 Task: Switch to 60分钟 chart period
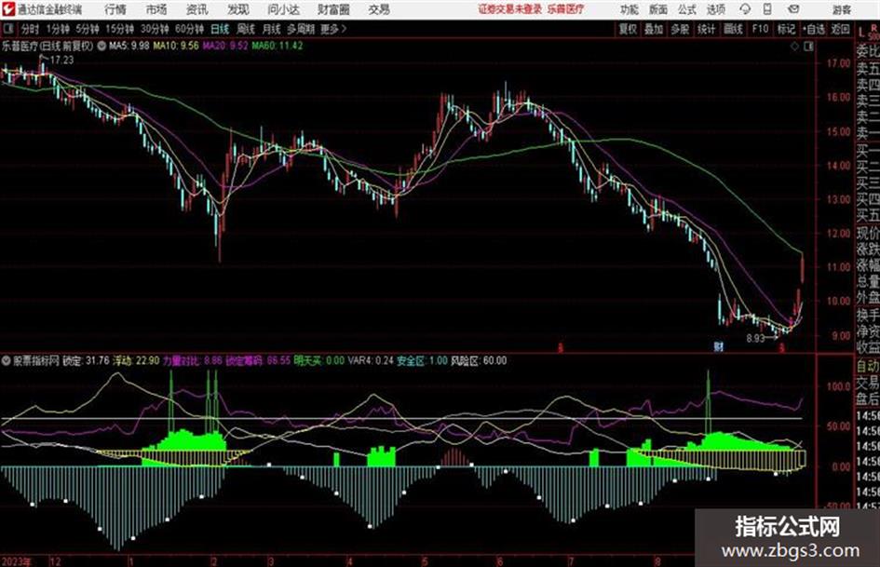[190, 29]
